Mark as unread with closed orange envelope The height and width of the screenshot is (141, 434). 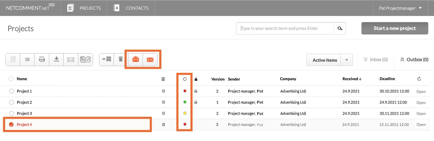(x=150, y=60)
